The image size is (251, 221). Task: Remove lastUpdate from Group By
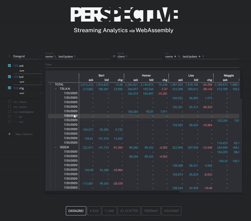point(75,56)
